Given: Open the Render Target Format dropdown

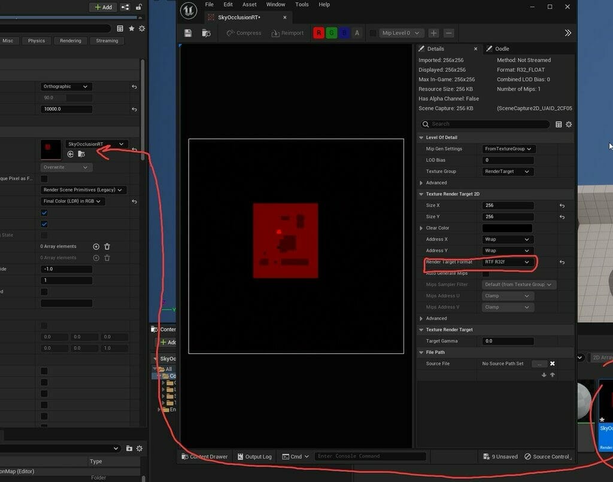Looking at the screenshot, I should [x=508, y=262].
